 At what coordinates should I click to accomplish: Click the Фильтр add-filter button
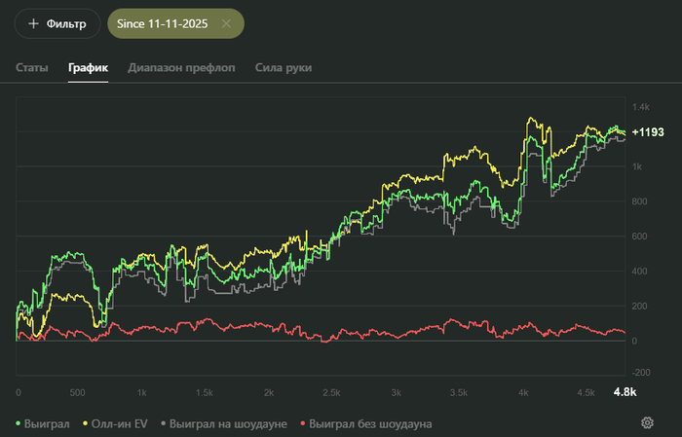(x=57, y=24)
